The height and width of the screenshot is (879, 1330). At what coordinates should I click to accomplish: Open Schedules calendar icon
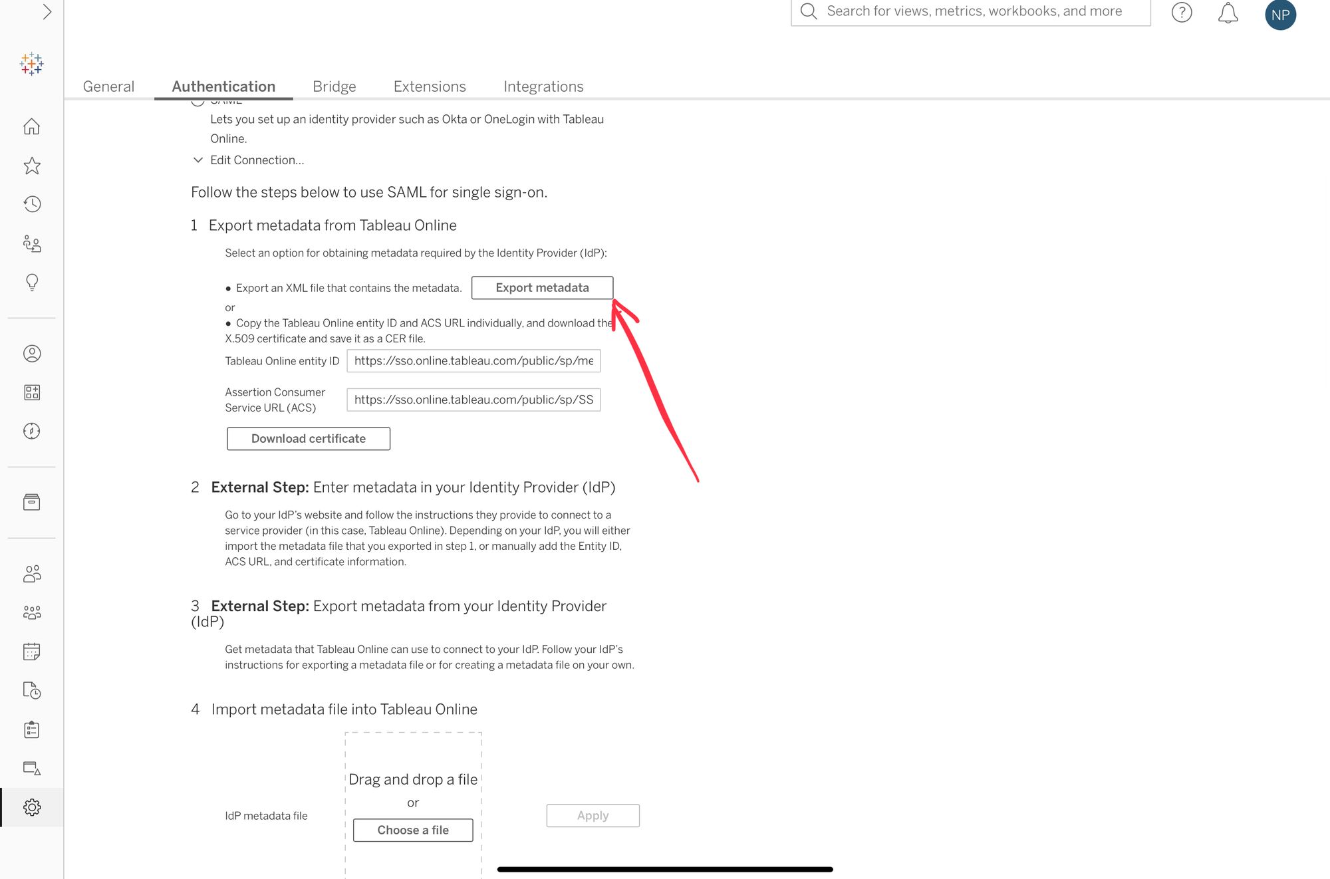(32, 652)
